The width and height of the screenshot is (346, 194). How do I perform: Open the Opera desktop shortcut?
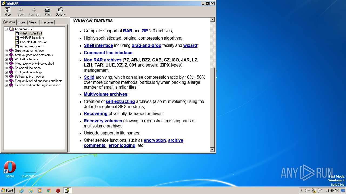tap(10, 169)
